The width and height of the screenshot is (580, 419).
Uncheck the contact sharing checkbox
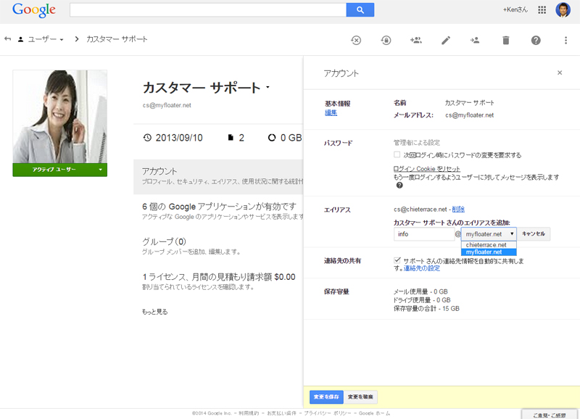(397, 260)
